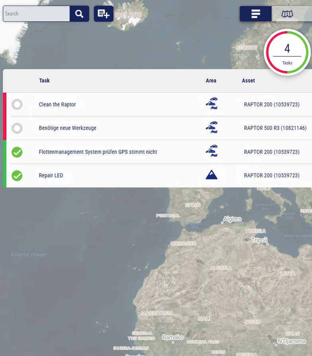Click vehicle area icon for Flottenmanagement task
Screen dimensions: 312x356
coord(212,152)
